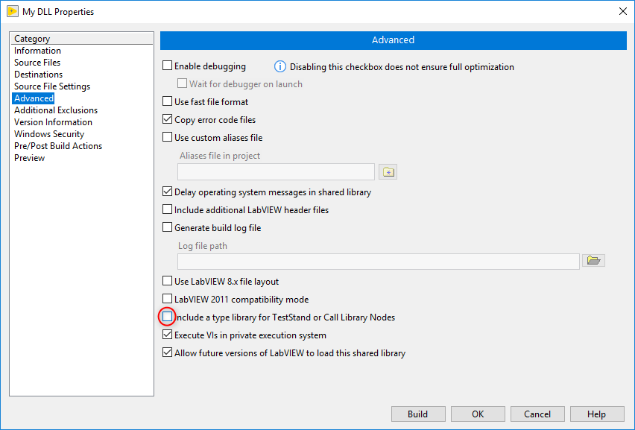This screenshot has width=635, height=430.
Task: Open the Preview category
Action: click(x=29, y=158)
